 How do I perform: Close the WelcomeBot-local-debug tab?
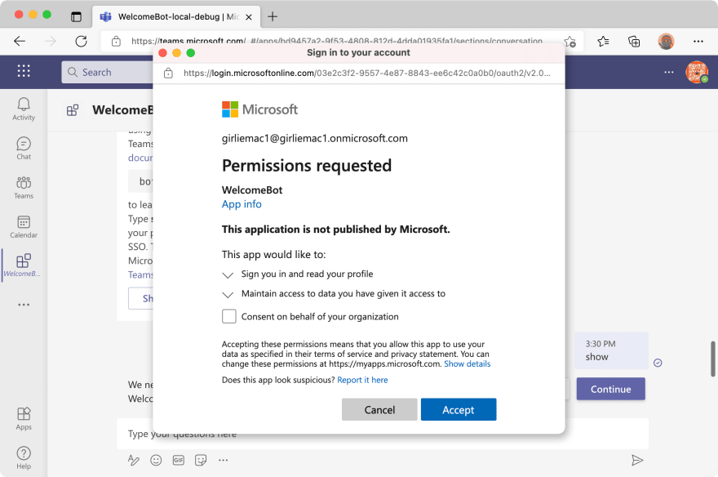coord(249,17)
